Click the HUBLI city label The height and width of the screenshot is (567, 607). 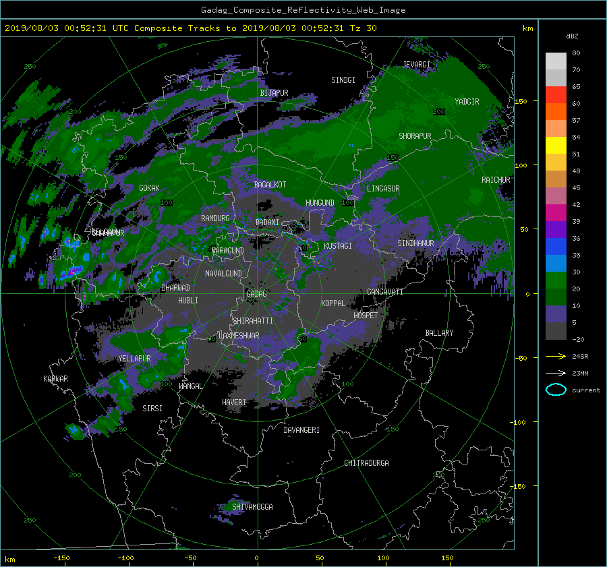point(188,301)
